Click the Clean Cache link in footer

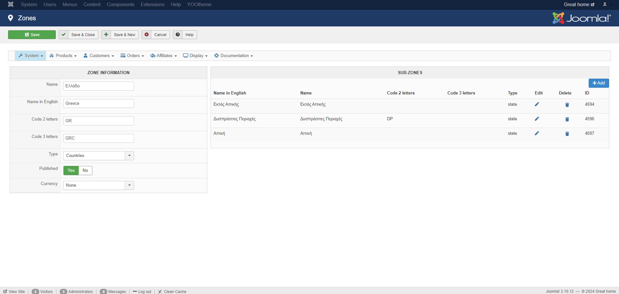tap(172, 291)
